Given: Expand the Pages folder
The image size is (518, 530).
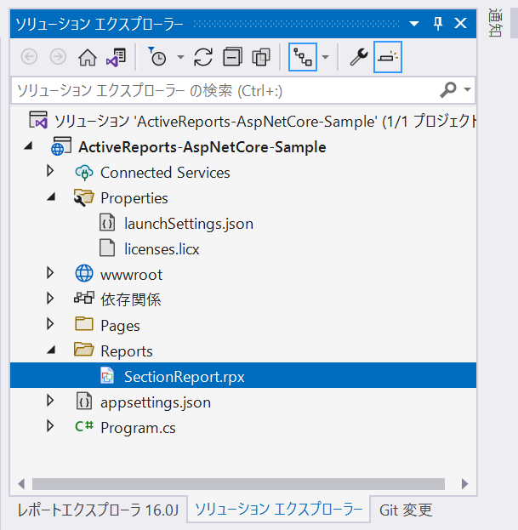Looking at the screenshot, I should coord(50,324).
